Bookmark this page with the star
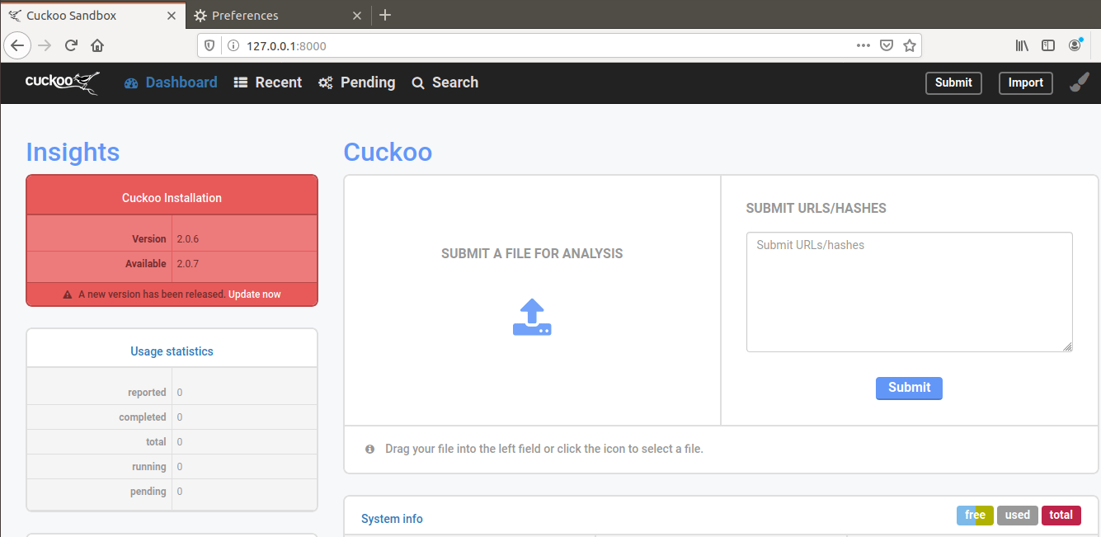Image resolution: width=1101 pixels, height=537 pixels. point(910,45)
